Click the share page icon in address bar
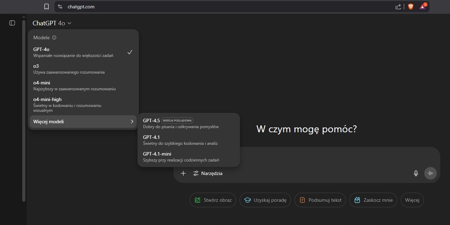Screen dimensions: 450x225 pos(398,7)
